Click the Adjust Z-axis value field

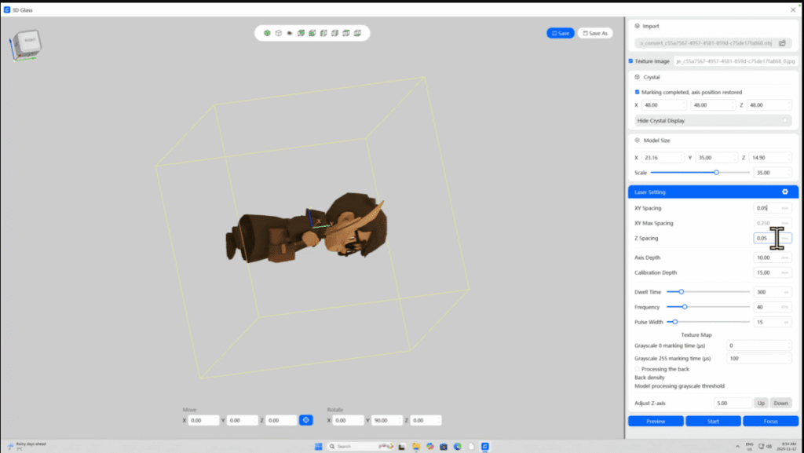tap(733, 403)
